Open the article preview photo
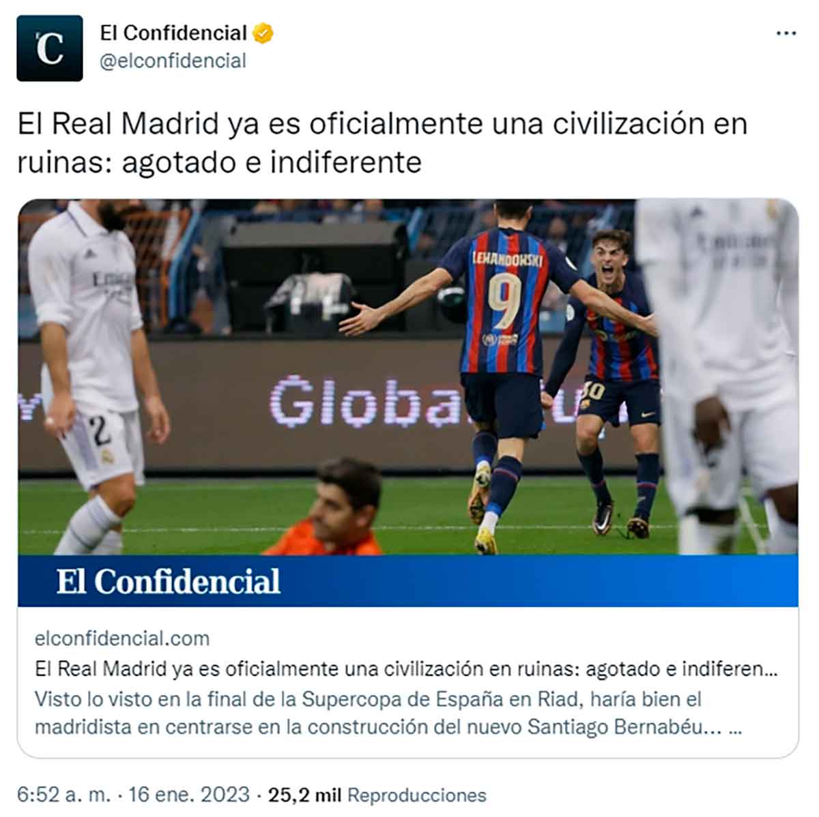819x817 pixels. [408, 376]
